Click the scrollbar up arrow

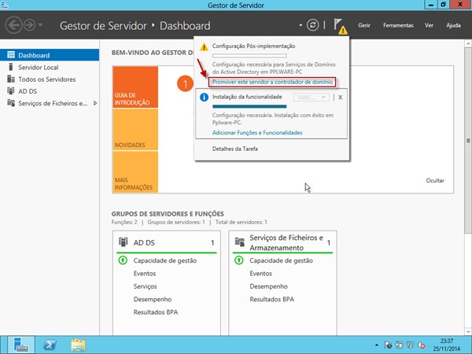coord(468,43)
